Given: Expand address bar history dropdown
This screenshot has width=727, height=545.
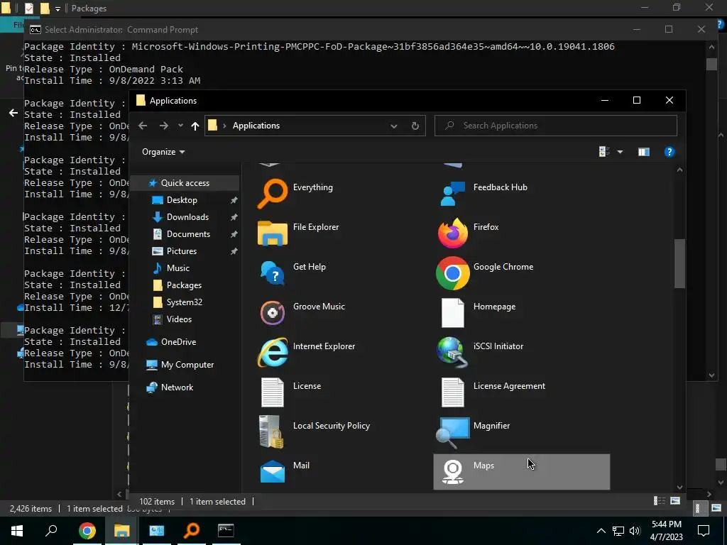Looking at the screenshot, I should pyautogui.click(x=393, y=126).
